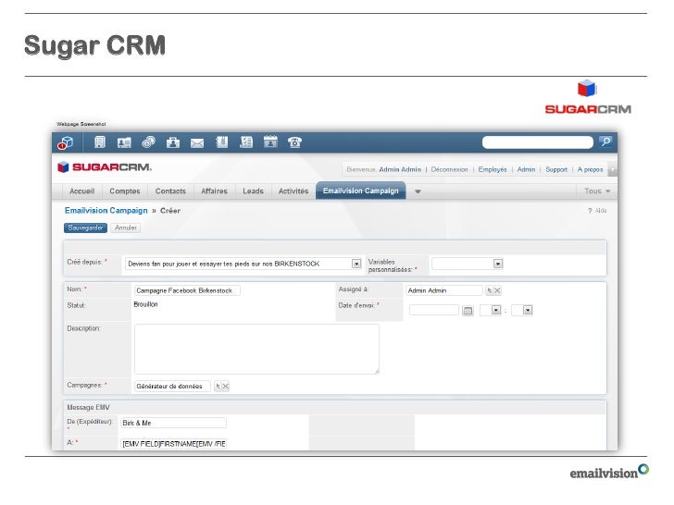Open the Support link

point(556,169)
